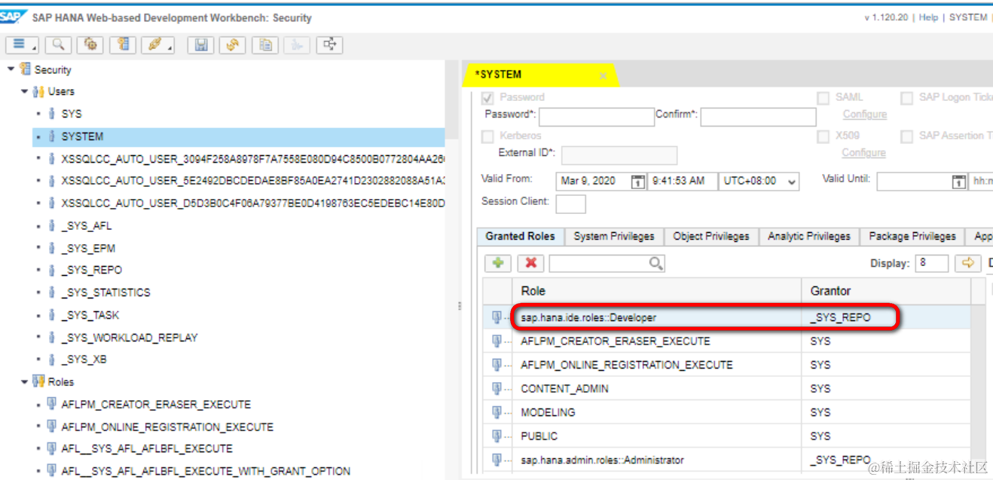Click Configure link under SAML
Screen dimensions: 993x480
pyautogui.click(x=864, y=115)
